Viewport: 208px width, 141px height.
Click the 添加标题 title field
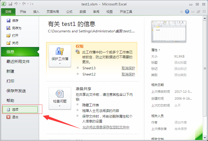pos(180,62)
